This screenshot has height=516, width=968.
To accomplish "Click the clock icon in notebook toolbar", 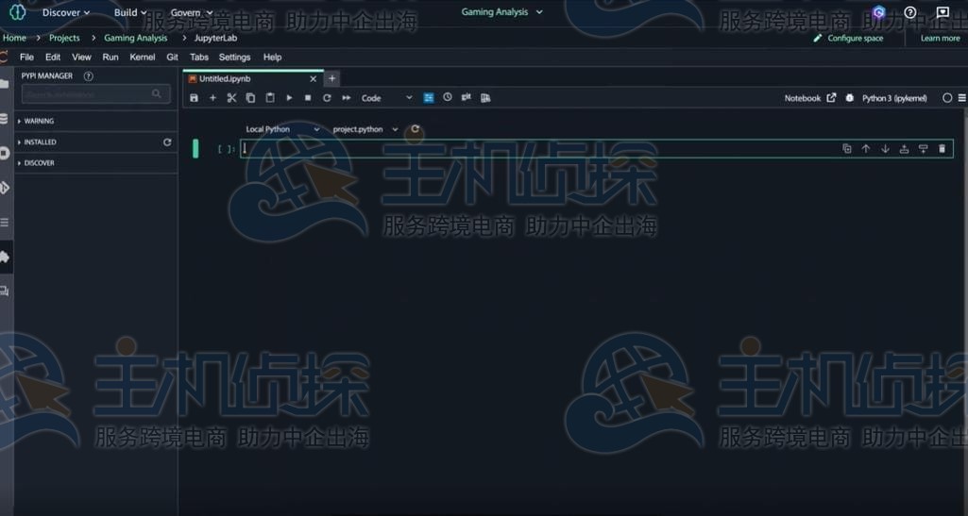I will pos(448,97).
